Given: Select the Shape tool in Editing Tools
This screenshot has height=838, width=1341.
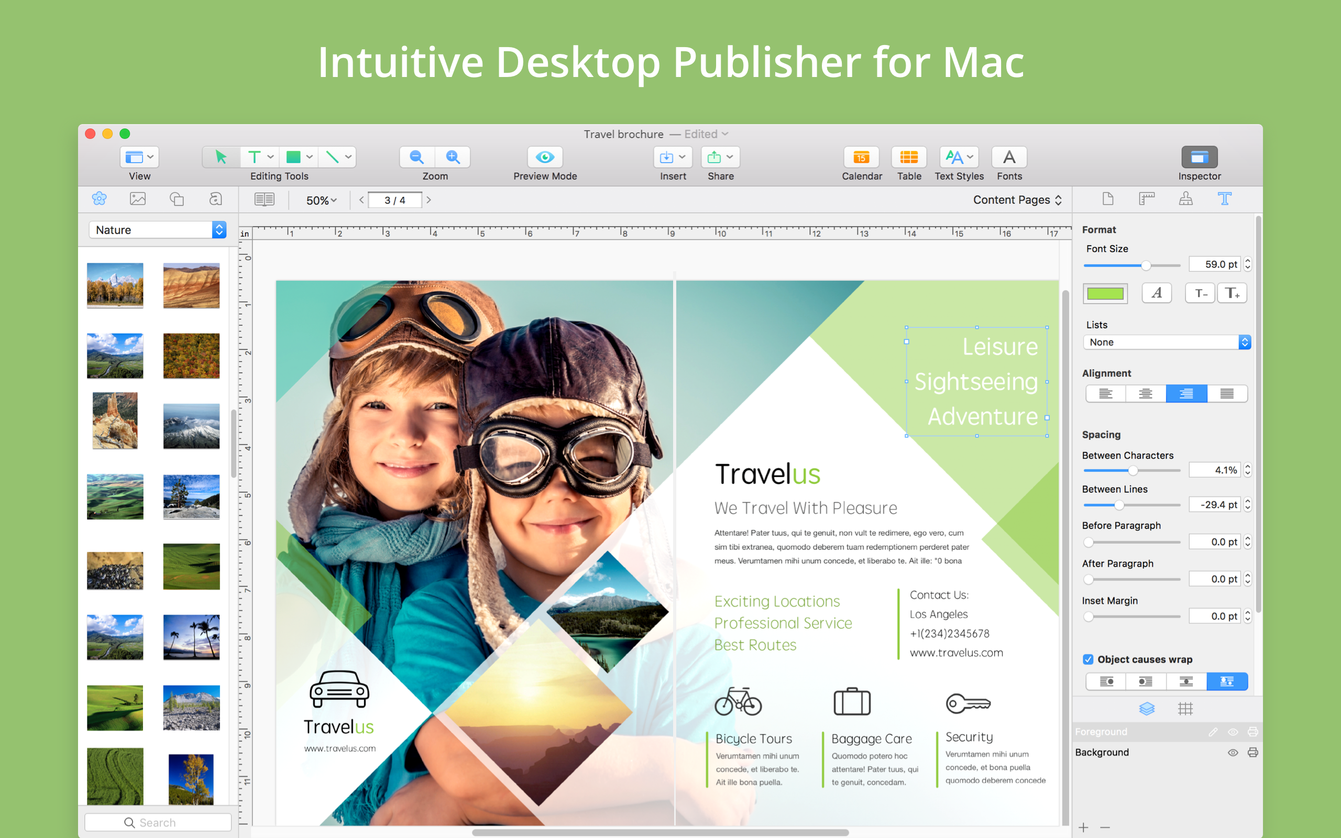Looking at the screenshot, I should (x=295, y=157).
